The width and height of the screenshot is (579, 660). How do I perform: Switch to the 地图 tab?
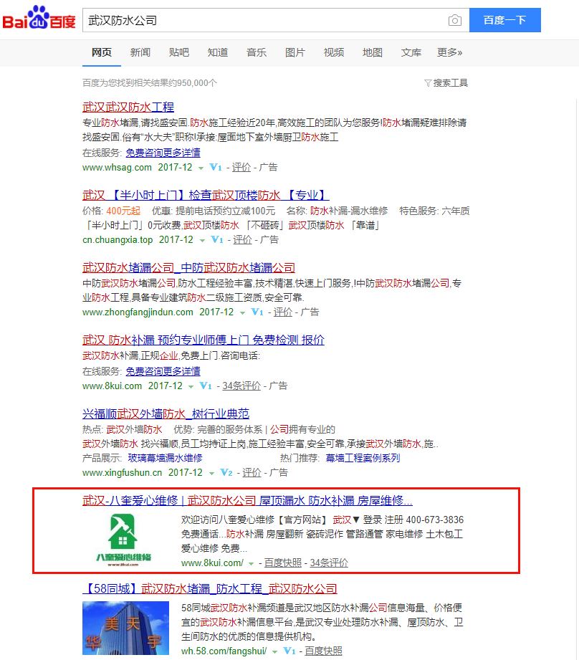[373, 52]
